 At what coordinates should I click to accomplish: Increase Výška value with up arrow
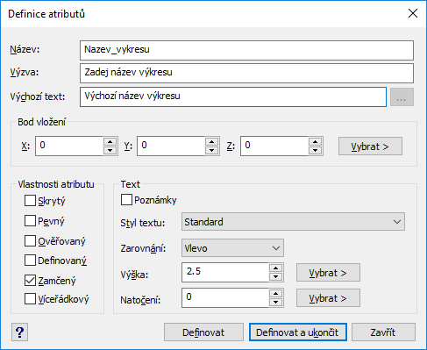(x=275, y=268)
